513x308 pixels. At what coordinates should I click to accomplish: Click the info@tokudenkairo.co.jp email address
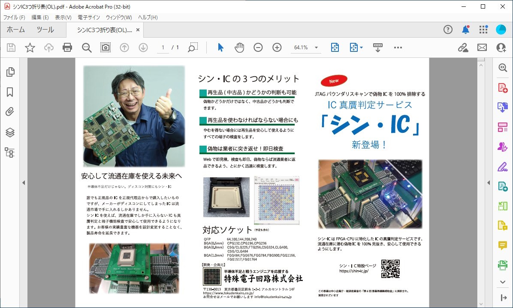[x=273, y=297]
